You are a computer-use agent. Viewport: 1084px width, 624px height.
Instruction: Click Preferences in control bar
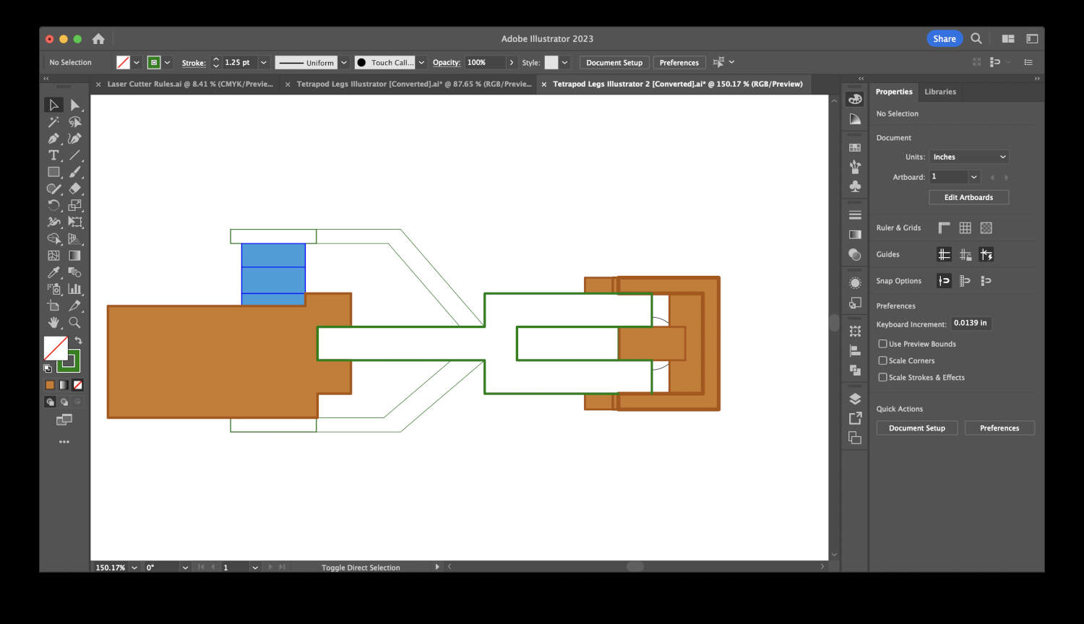click(x=679, y=63)
